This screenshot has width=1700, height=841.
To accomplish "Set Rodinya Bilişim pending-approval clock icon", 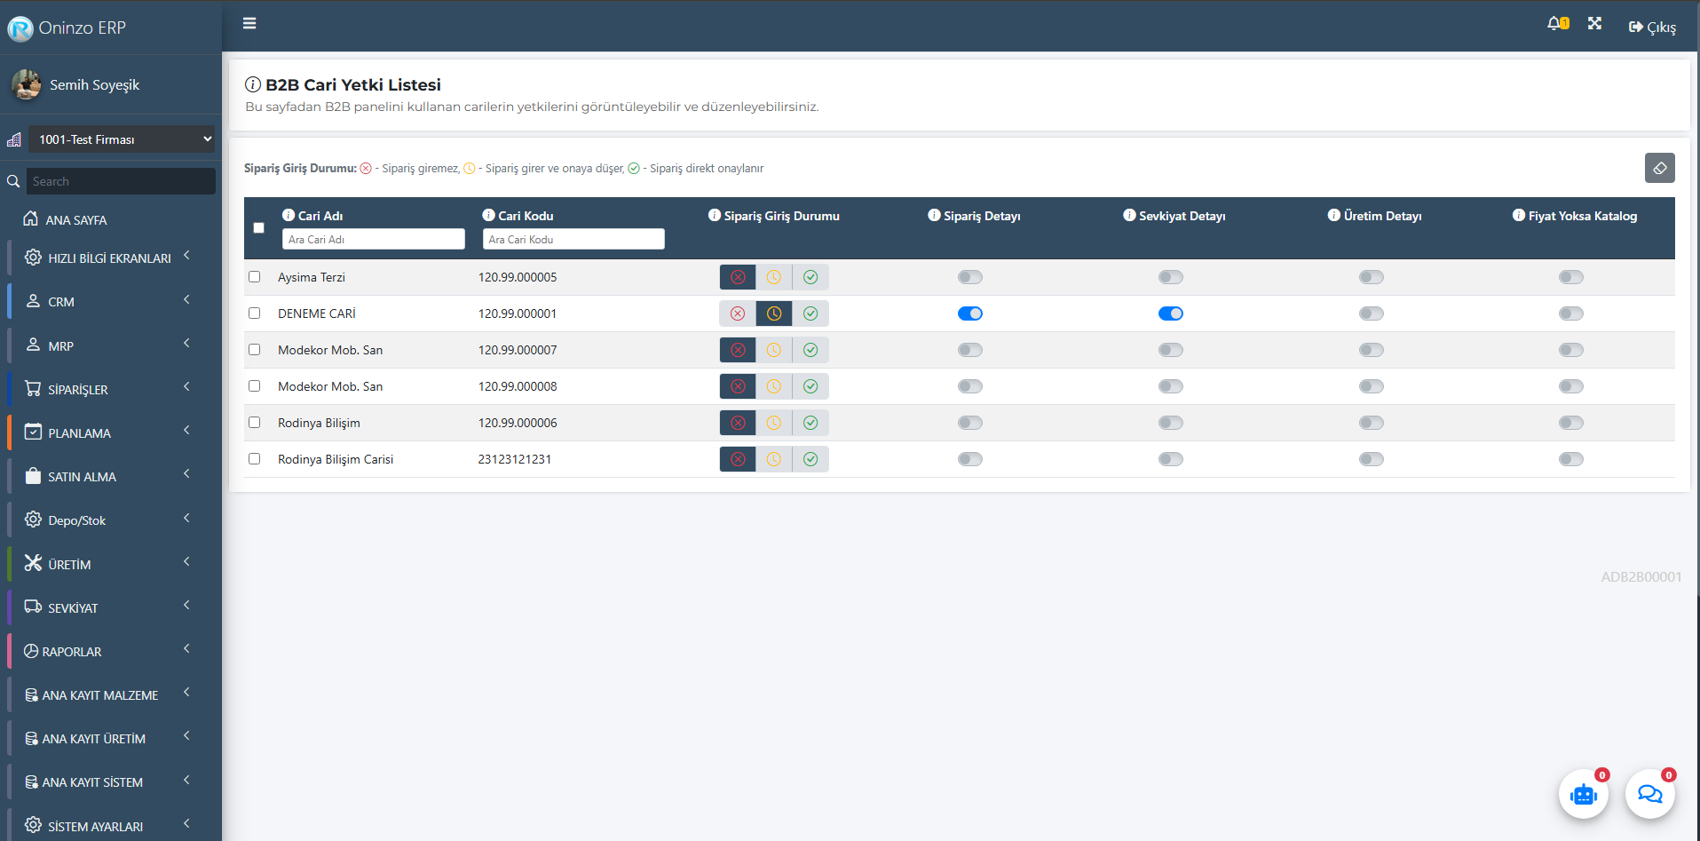I will [x=774, y=423].
